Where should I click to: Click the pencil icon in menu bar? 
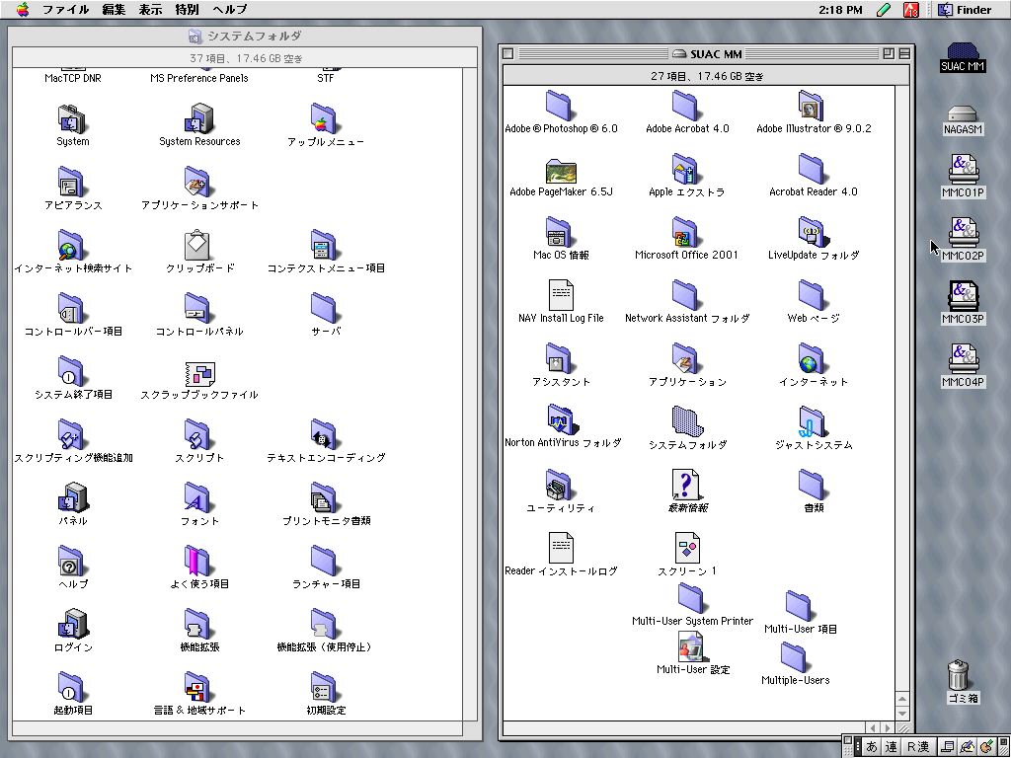884,9
